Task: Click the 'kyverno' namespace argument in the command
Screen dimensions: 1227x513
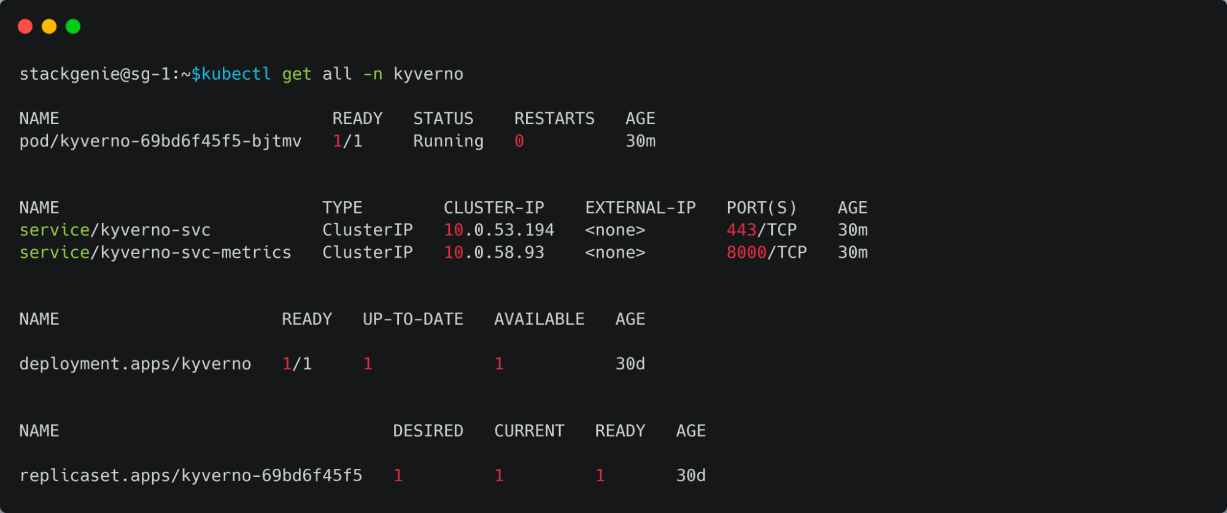Action: 428,74
